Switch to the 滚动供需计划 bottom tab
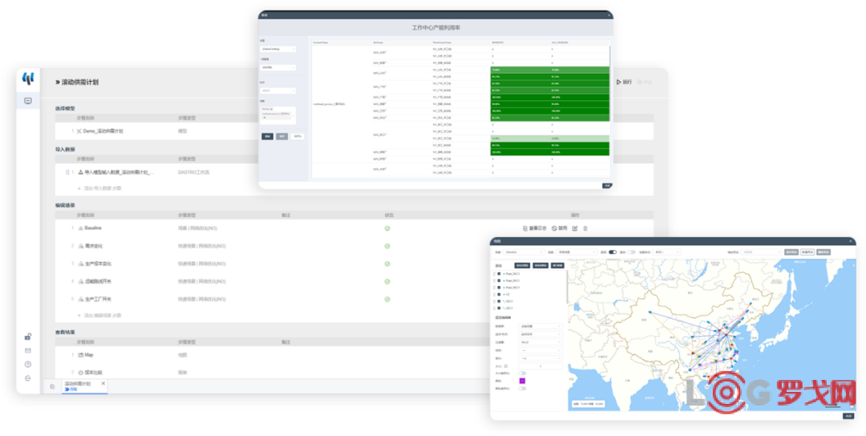The image size is (866, 436). coord(78,385)
